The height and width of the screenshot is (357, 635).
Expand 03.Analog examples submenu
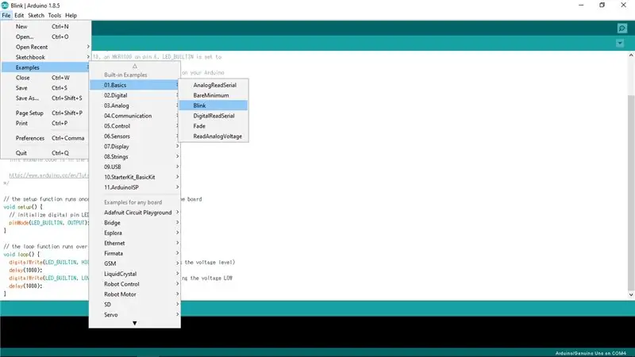(134, 106)
